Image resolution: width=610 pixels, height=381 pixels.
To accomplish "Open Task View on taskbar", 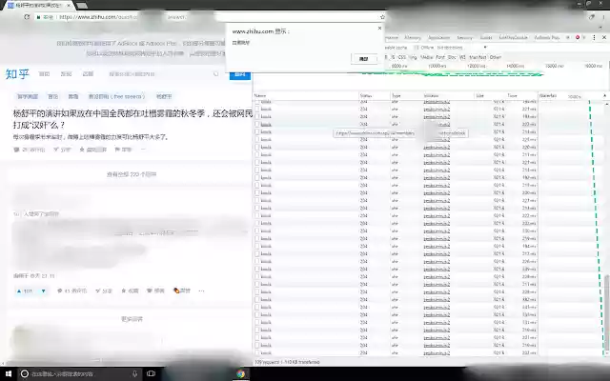I will (152, 374).
